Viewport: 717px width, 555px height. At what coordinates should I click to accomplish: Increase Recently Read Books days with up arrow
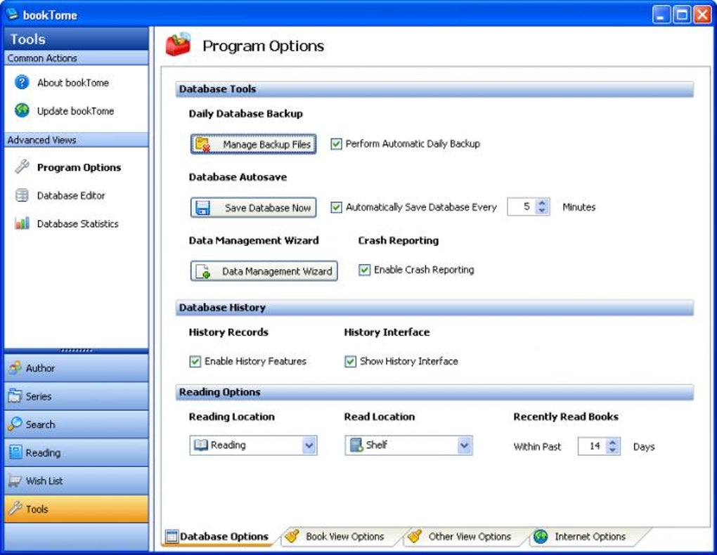[613, 442]
